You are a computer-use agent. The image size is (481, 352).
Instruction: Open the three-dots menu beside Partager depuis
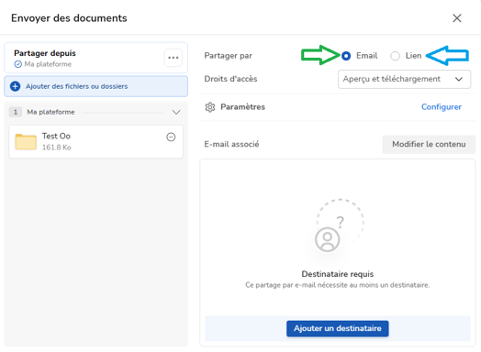pos(173,58)
